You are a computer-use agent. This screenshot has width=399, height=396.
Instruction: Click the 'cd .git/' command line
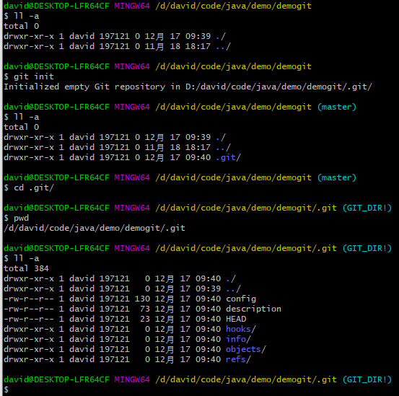coord(29,188)
